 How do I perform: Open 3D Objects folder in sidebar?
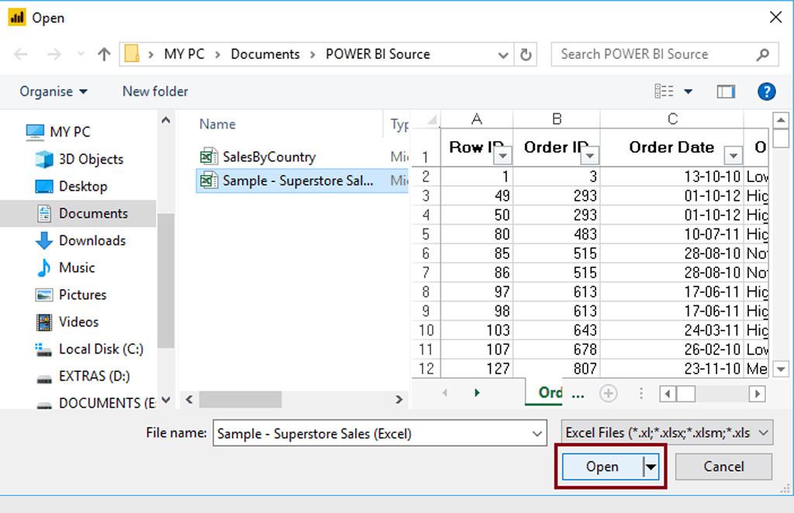[91, 159]
